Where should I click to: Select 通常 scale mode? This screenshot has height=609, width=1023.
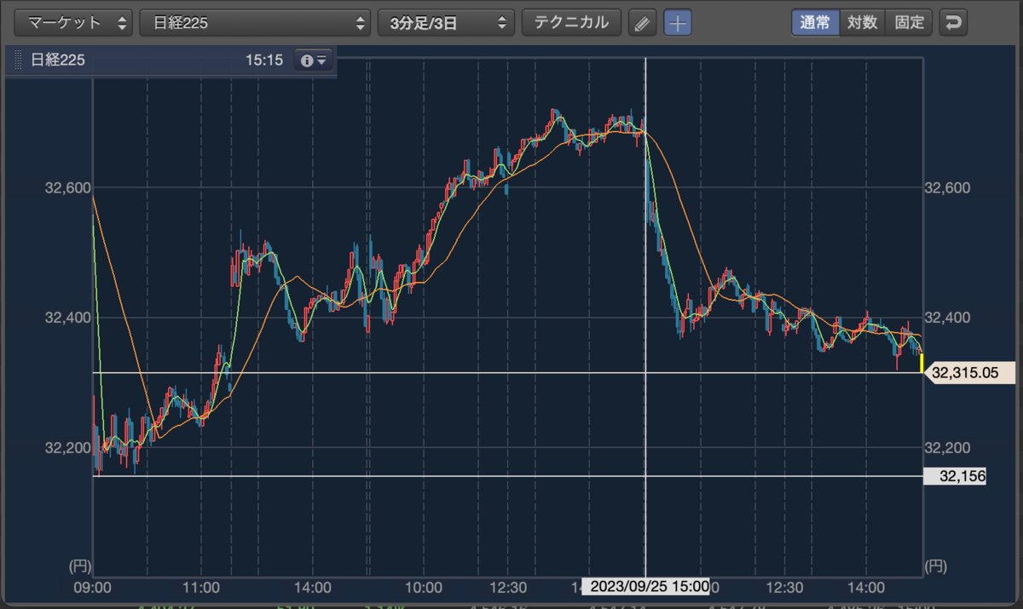click(x=815, y=23)
